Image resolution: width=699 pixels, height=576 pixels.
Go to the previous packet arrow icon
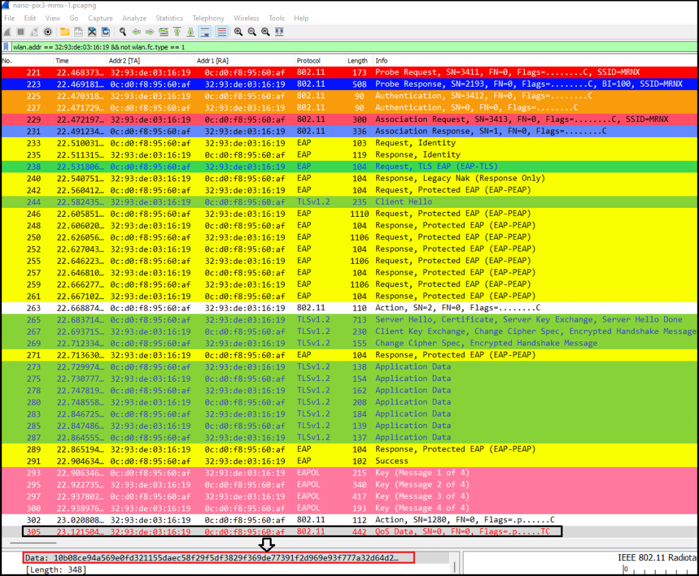click(x=137, y=32)
